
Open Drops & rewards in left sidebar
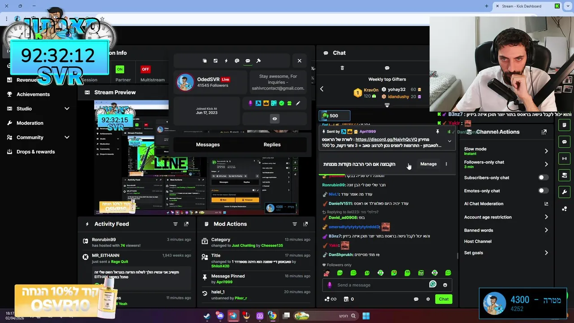coord(36,152)
